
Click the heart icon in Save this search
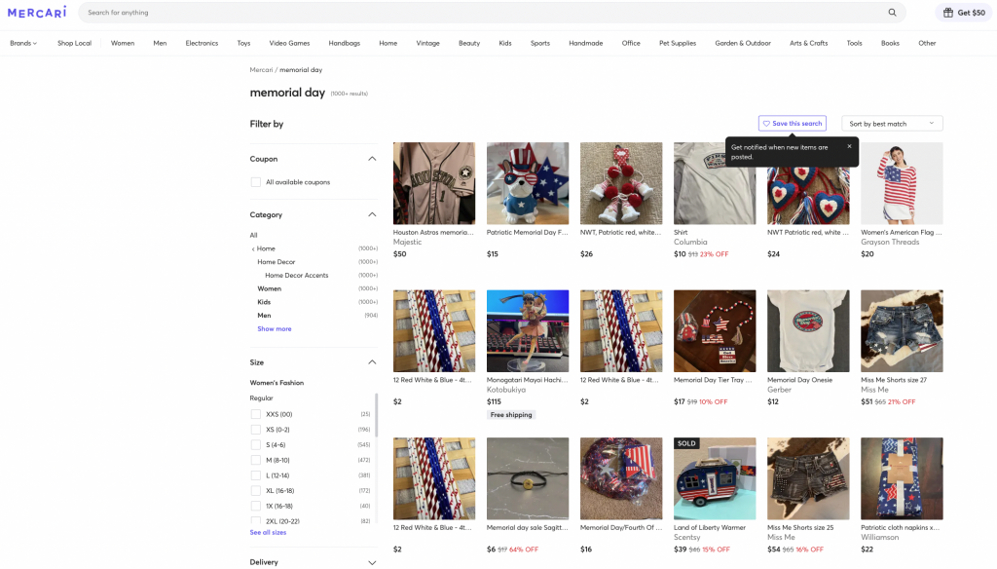click(766, 124)
